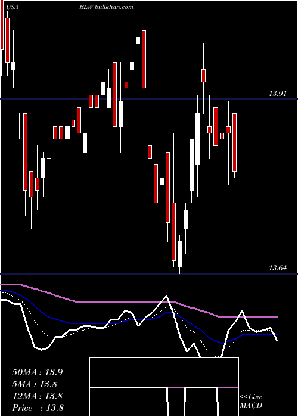
Task: Click the 12MA : 13.8 readout
Action: (38, 396)
